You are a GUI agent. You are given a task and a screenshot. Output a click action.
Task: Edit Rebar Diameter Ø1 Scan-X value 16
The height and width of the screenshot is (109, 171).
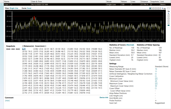pos(156,69)
